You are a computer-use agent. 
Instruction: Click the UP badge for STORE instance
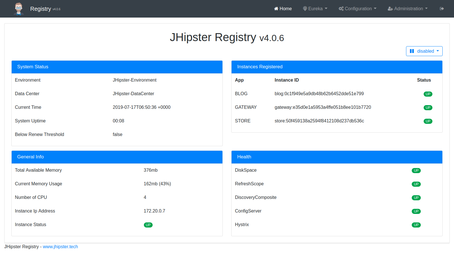coord(428,121)
